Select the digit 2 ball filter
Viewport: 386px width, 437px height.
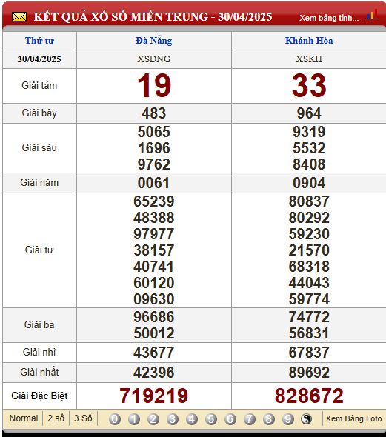click(x=153, y=419)
